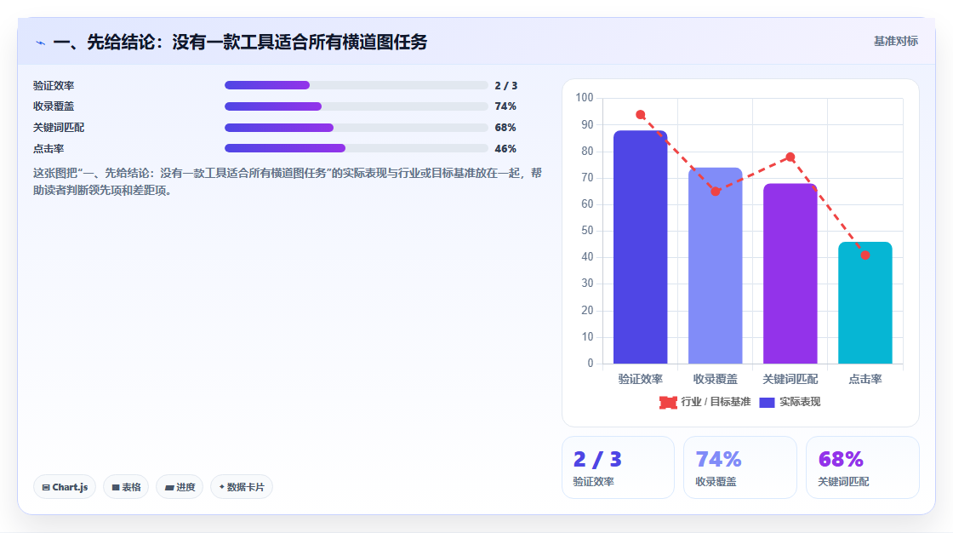Click the red benchmark point on 点击率 bar
The width and height of the screenshot is (953, 533).
click(x=865, y=255)
